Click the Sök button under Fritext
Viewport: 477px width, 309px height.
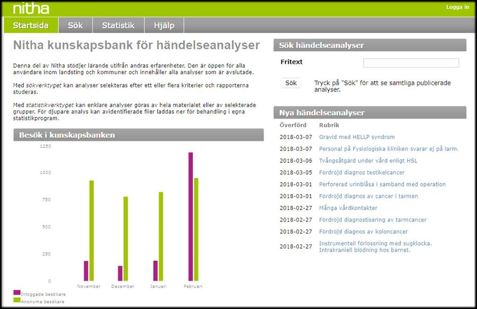click(291, 83)
